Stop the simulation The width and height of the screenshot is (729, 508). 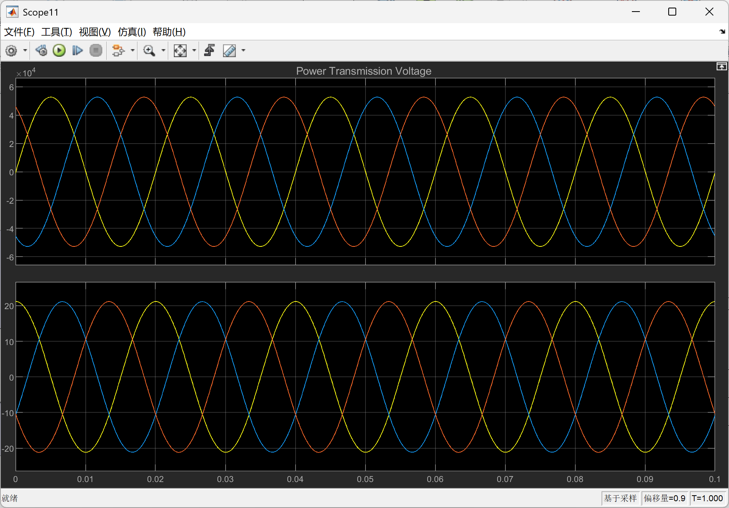click(x=96, y=51)
